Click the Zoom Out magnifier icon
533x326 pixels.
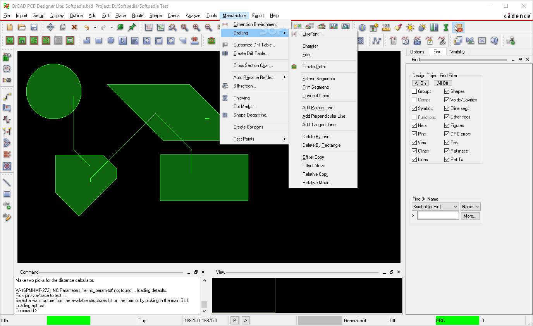(208, 27)
